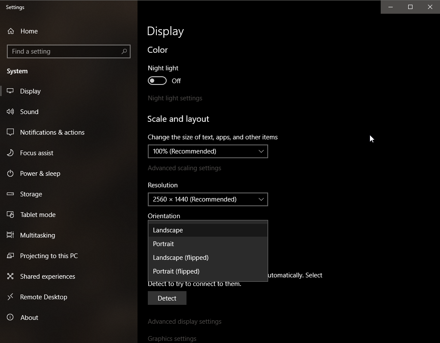Click the Find a setting search box
Screen dimensions: 440x343
coord(69,51)
